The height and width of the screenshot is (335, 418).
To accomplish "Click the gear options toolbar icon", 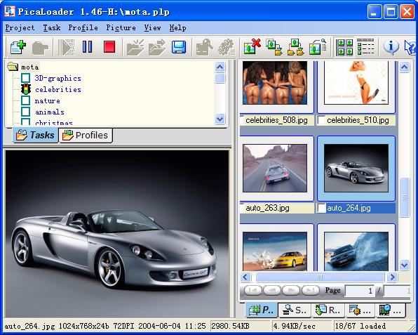I will [226, 48].
